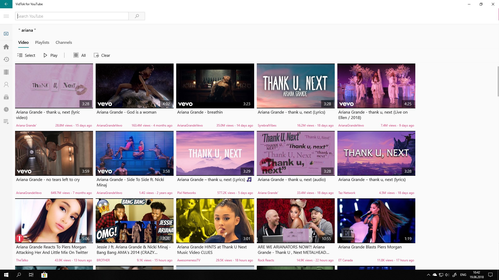This screenshot has width=499, height=280.
Task: Open the thank u, next (audio) title
Action: click(292, 180)
